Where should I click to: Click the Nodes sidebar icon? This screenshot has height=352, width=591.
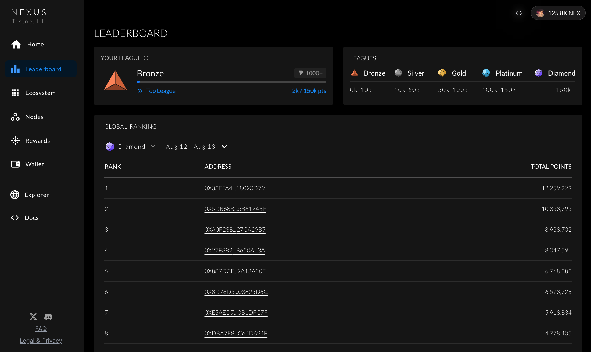(15, 117)
